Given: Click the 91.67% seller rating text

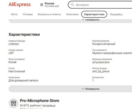Looking at the screenshot, I should [x=37, y=106].
